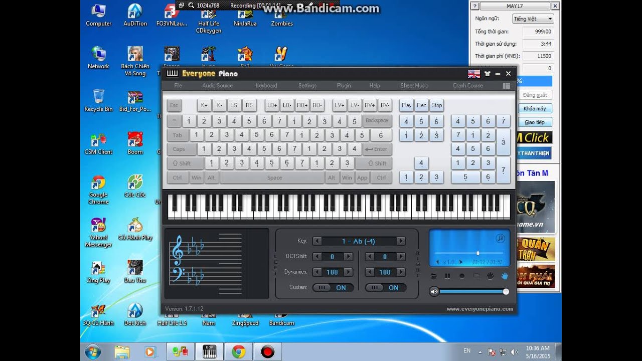
Task: Open the Sheet Music menu
Action: point(414,86)
